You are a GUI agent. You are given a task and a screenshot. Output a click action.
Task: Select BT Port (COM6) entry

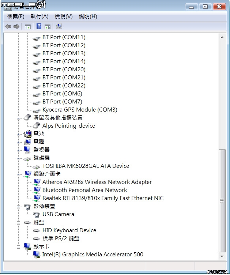62,94
